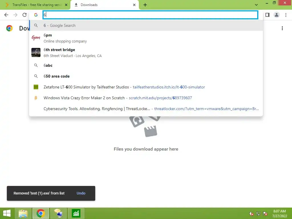
Task: Click the network tray icon
Action: (258, 214)
